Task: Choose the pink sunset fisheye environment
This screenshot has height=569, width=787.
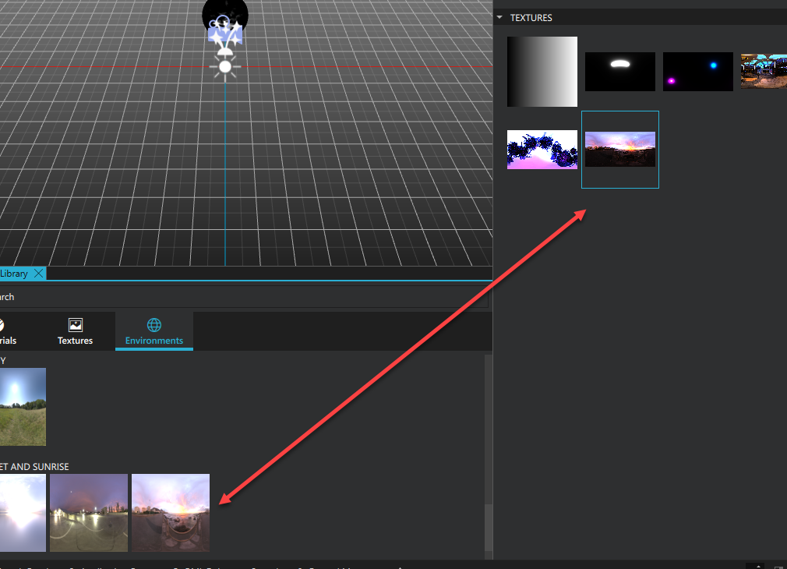Action: click(171, 513)
